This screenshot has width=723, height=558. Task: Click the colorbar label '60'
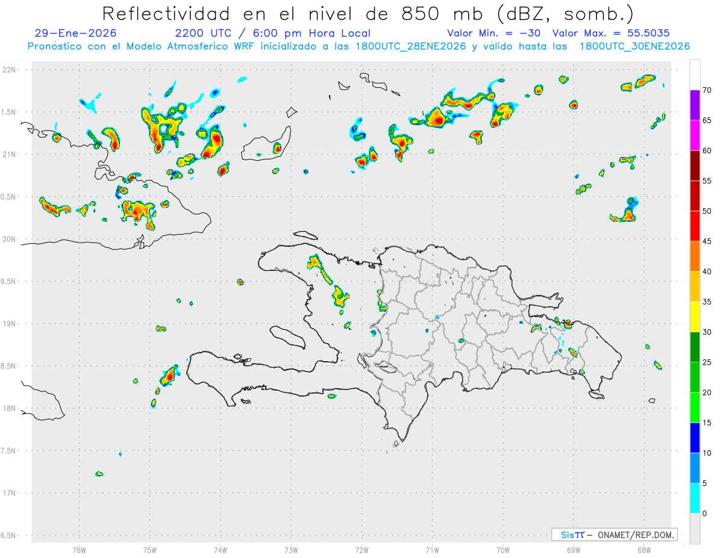click(707, 150)
